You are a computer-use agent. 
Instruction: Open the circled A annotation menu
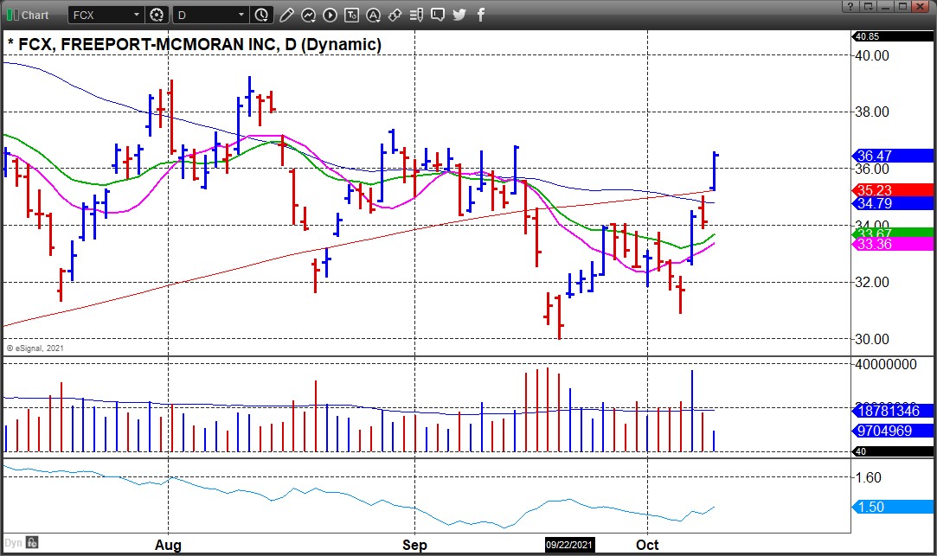[373, 15]
